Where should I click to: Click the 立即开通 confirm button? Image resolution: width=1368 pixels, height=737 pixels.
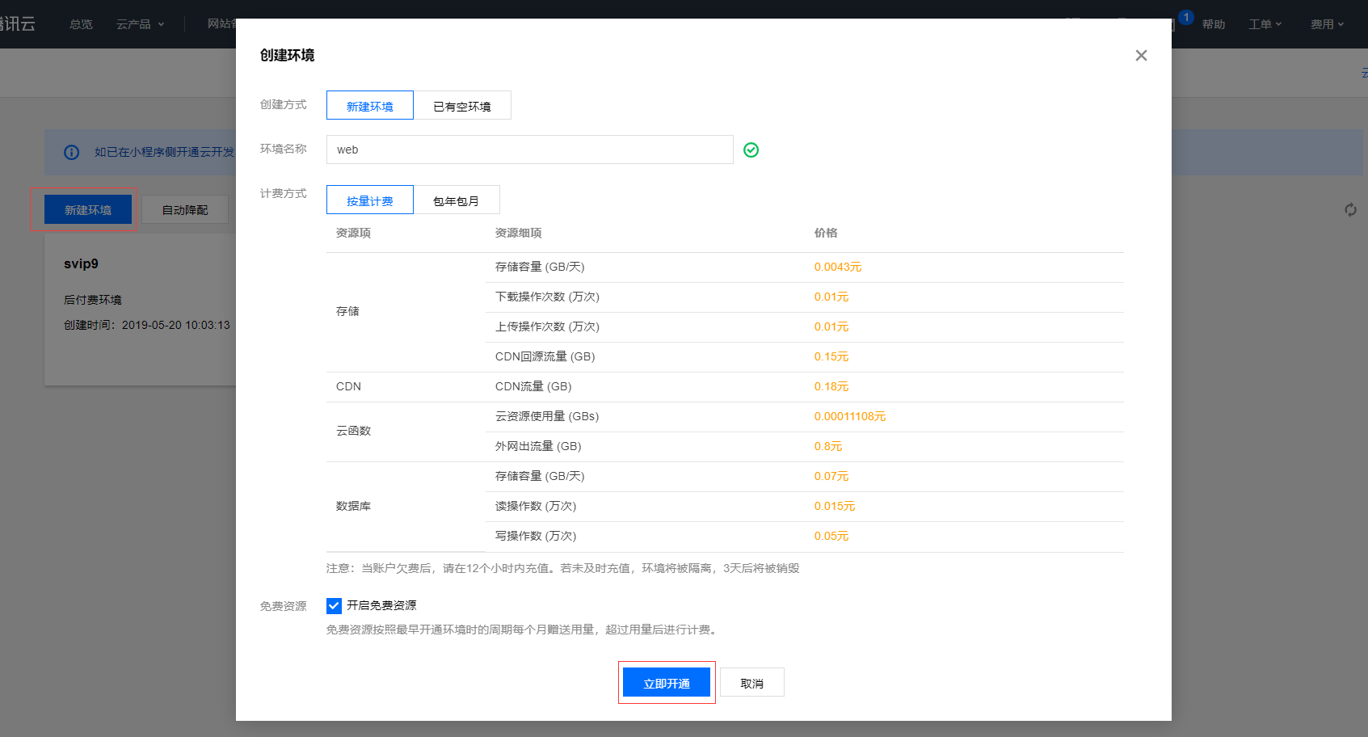[667, 682]
